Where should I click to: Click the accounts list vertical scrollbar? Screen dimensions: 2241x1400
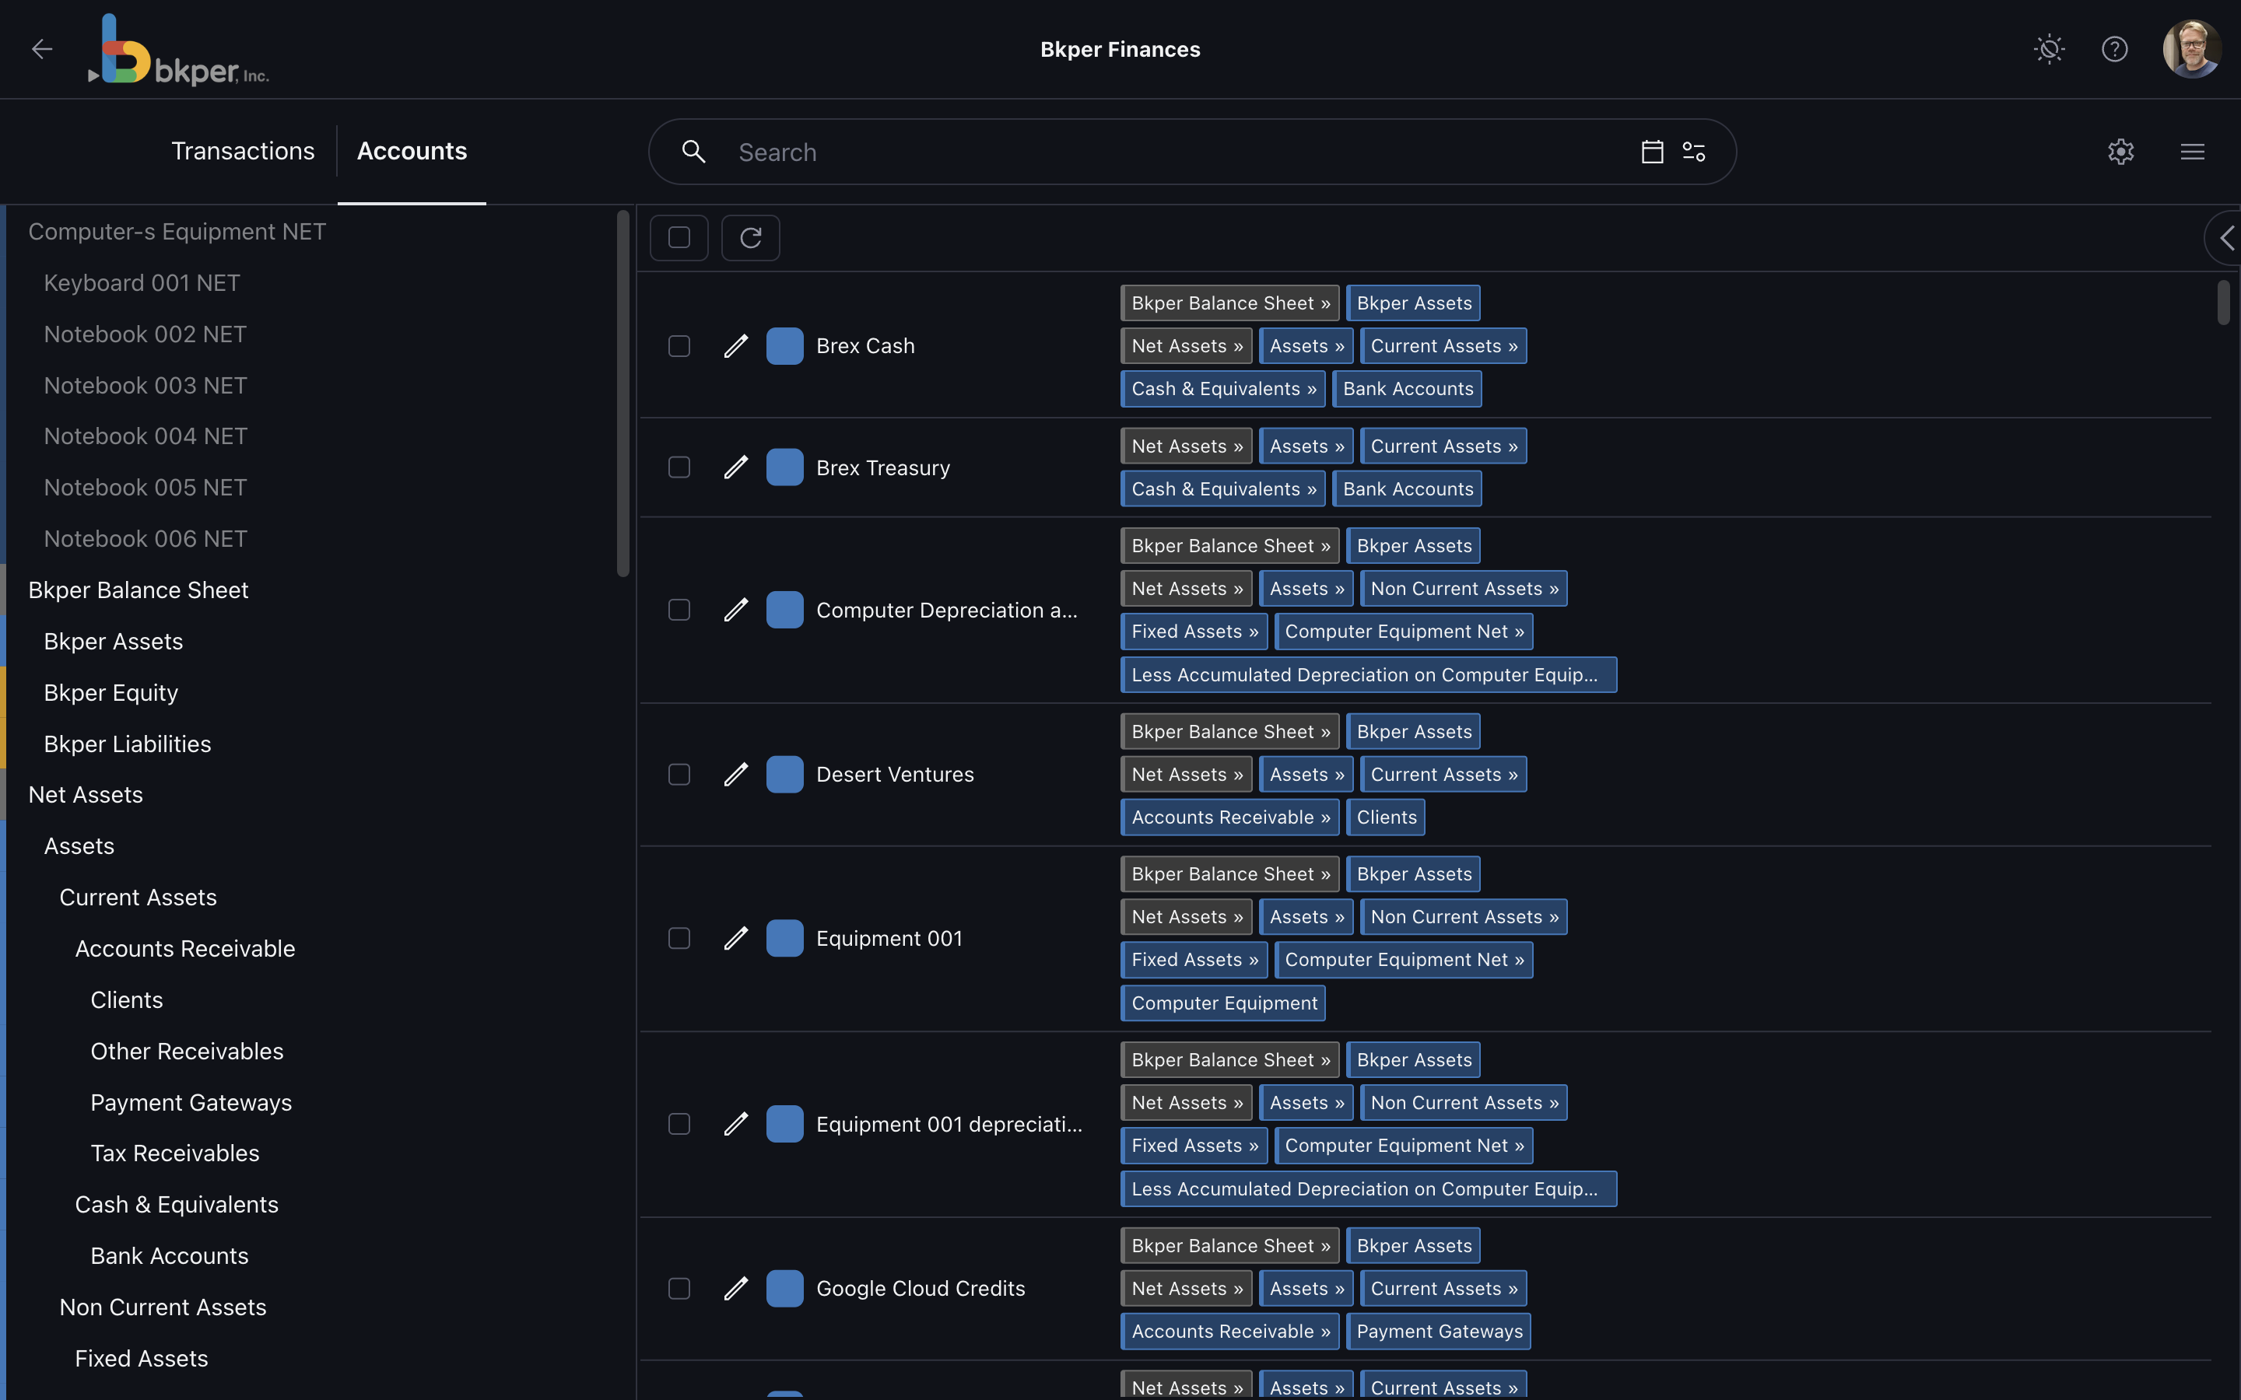point(2223,303)
